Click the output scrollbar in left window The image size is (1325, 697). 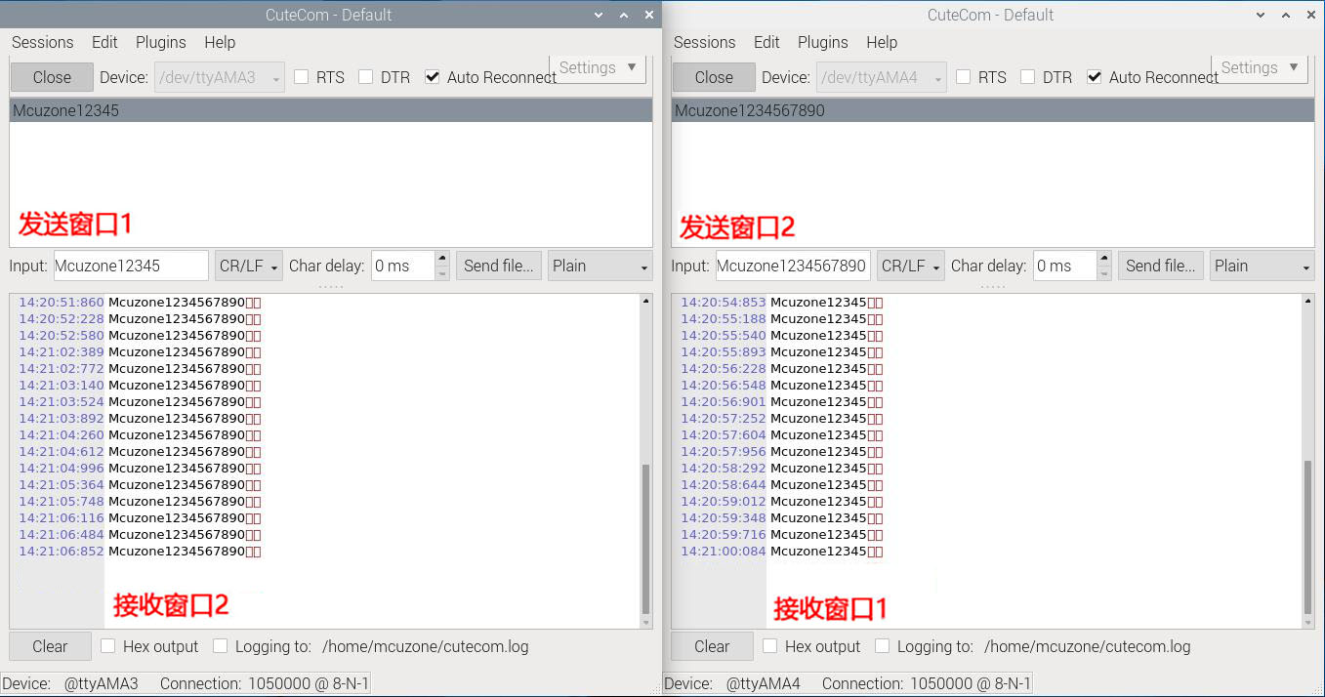click(645, 538)
